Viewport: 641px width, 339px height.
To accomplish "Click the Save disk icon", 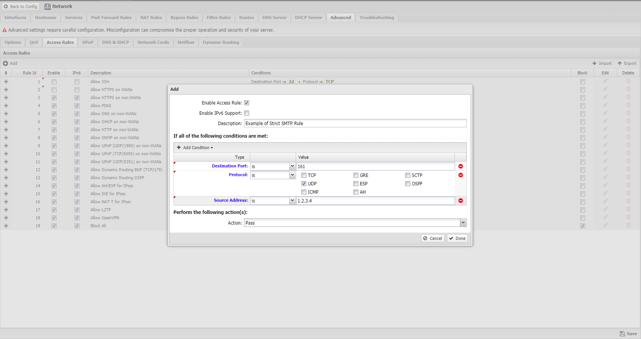I will [x=622, y=334].
